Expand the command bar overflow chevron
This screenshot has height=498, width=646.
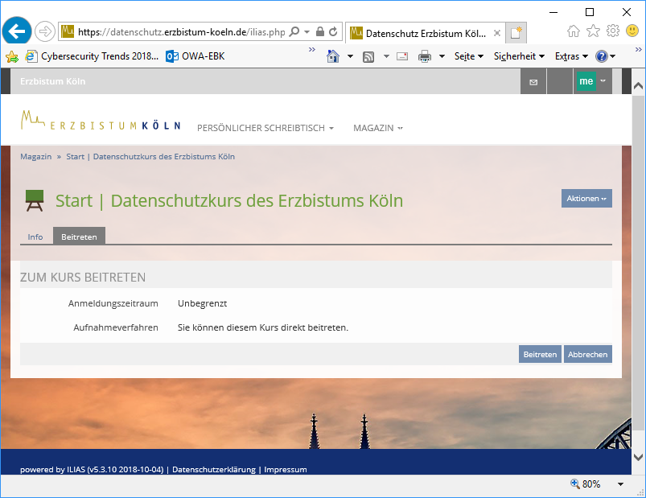639,50
